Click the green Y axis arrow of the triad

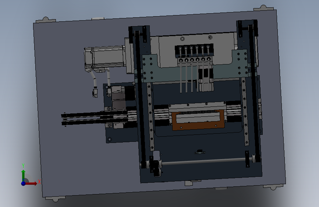coord(24,175)
